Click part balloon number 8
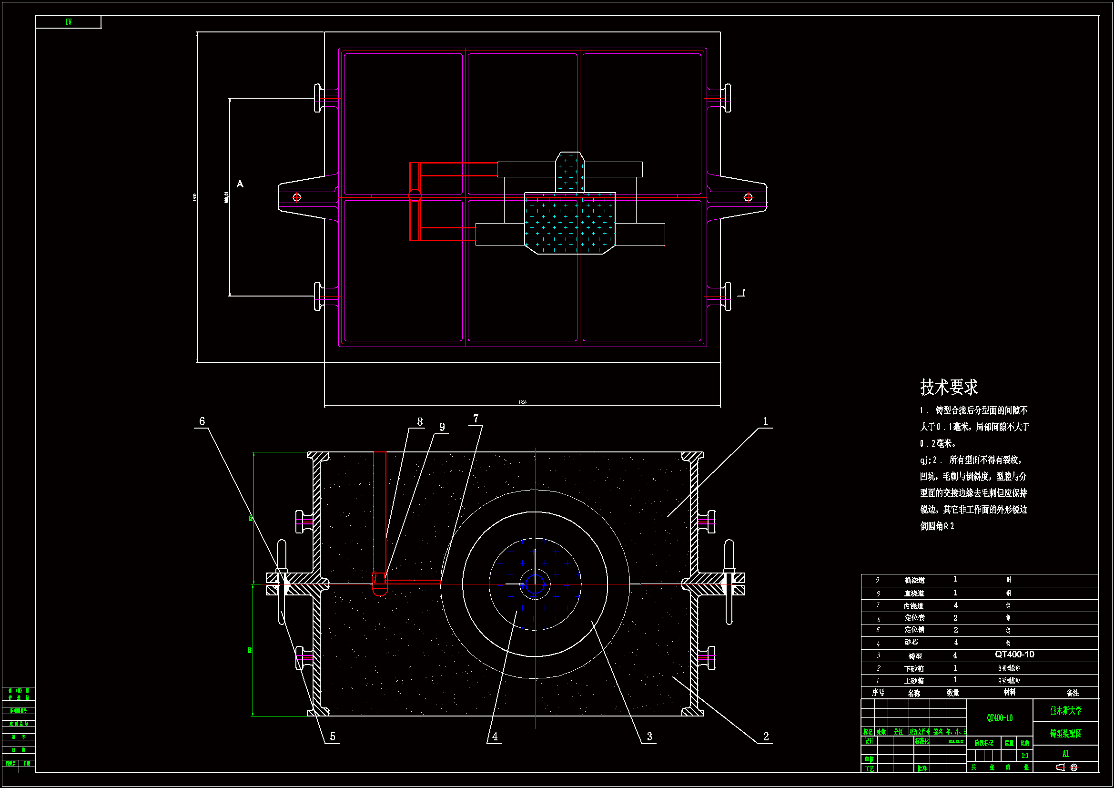 (420, 422)
